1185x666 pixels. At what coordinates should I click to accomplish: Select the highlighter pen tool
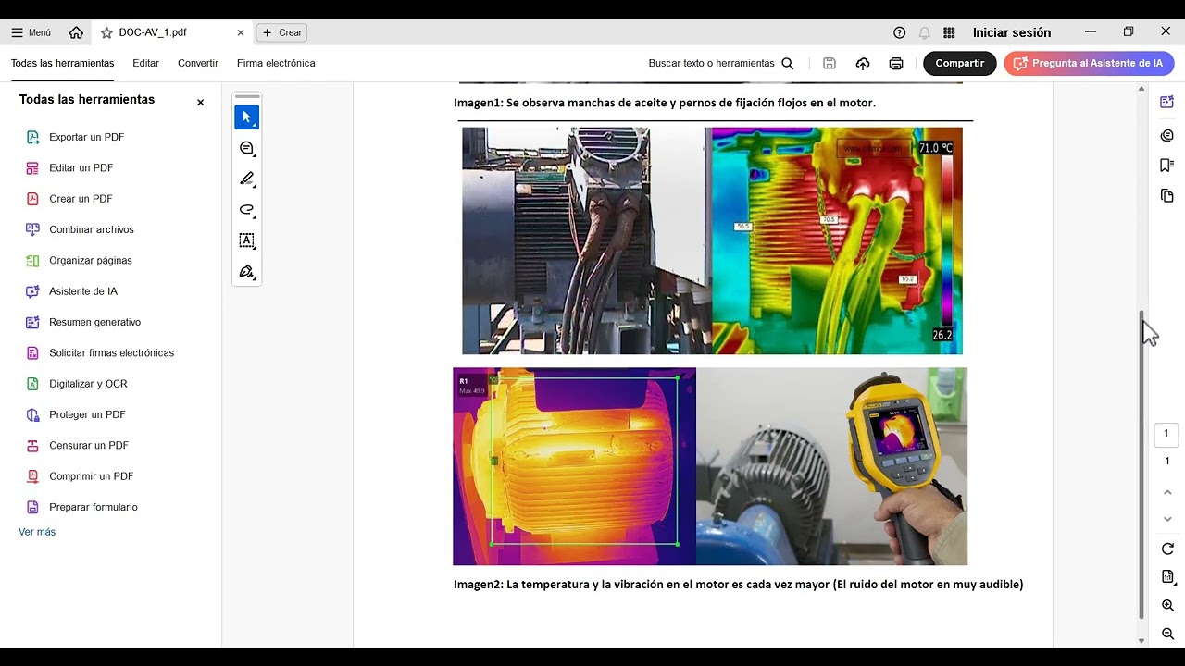pos(246,179)
